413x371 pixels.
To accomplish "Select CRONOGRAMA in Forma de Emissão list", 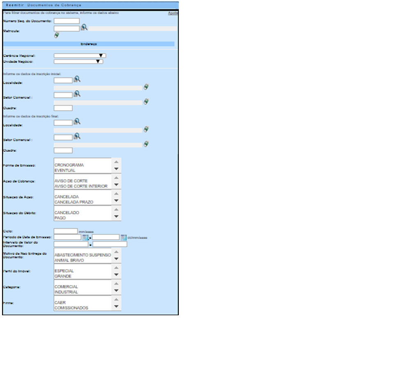I will 69,165.
